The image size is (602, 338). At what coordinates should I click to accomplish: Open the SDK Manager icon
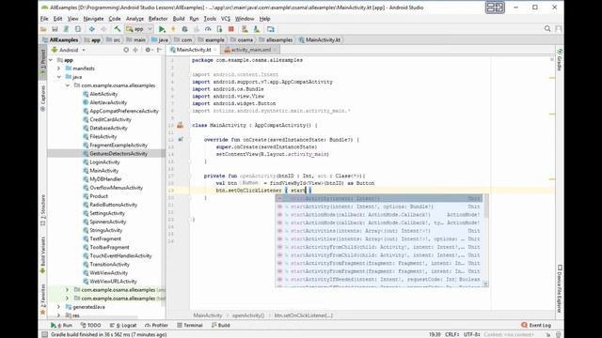[x=257, y=29]
